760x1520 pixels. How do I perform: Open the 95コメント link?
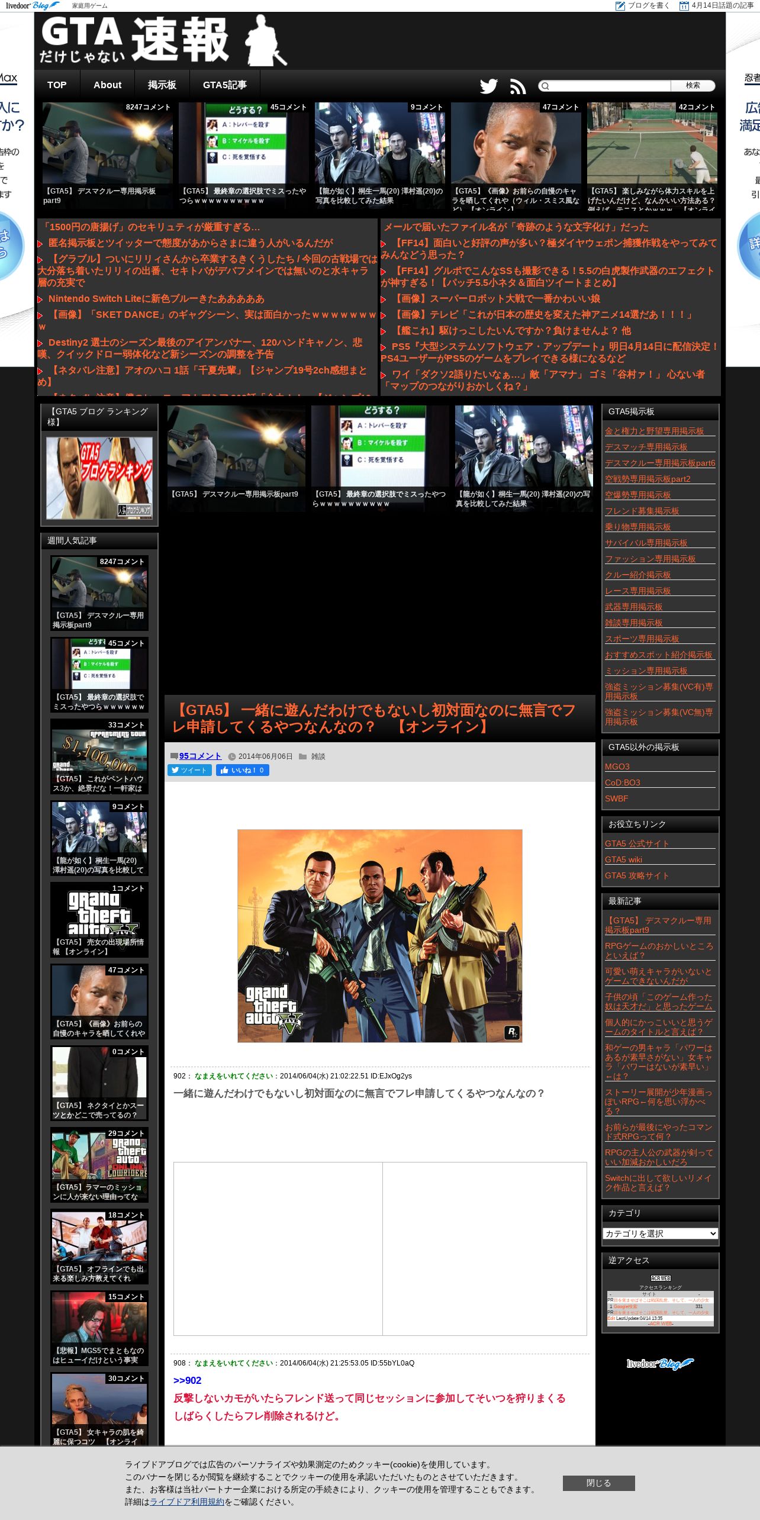pyautogui.click(x=201, y=756)
